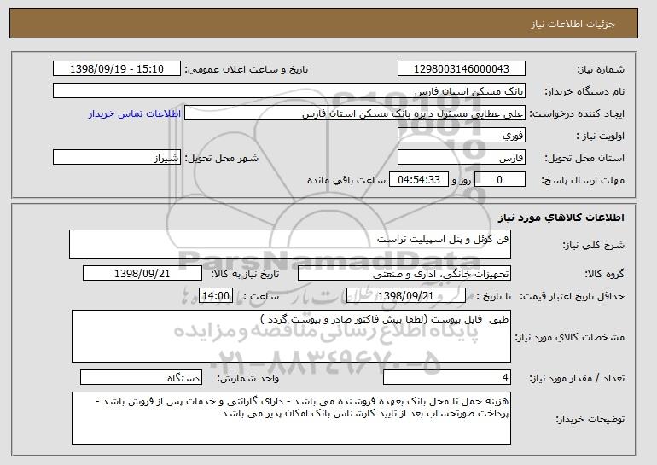The image size is (657, 465).
Task: Select the تاریخ نیاز به کالا field
Action: pos(142,274)
